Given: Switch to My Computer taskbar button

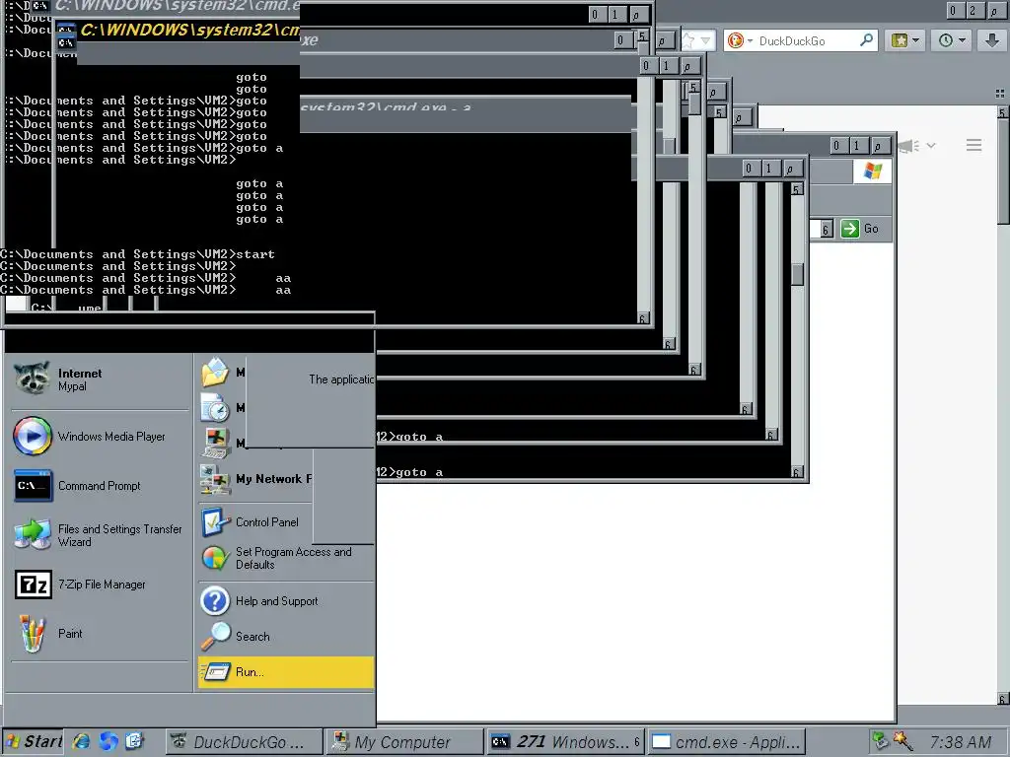Looking at the screenshot, I should (404, 742).
